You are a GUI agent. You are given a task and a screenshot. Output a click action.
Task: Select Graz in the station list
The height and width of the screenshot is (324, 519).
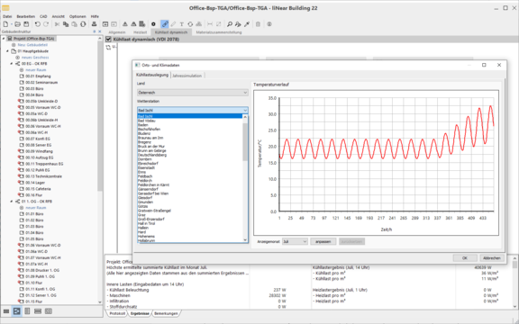click(141, 215)
